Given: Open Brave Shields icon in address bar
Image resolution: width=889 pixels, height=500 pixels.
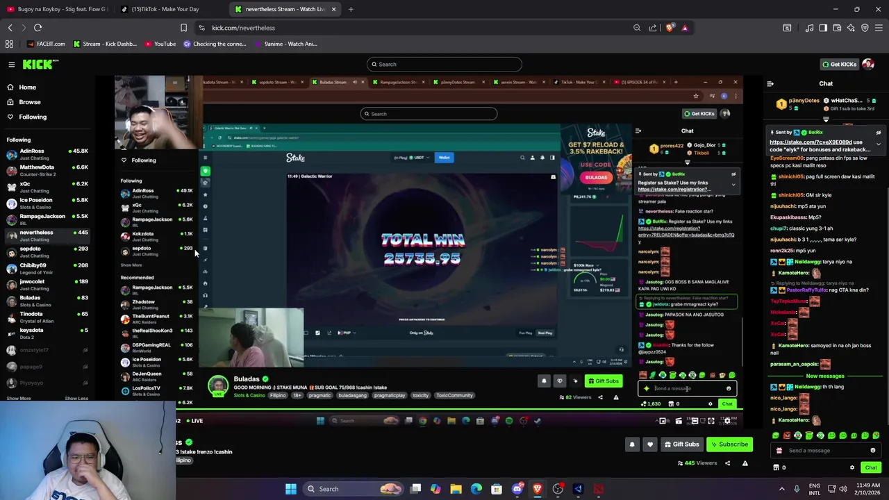Looking at the screenshot, I should pyautogui.click(x=670, y=28).
